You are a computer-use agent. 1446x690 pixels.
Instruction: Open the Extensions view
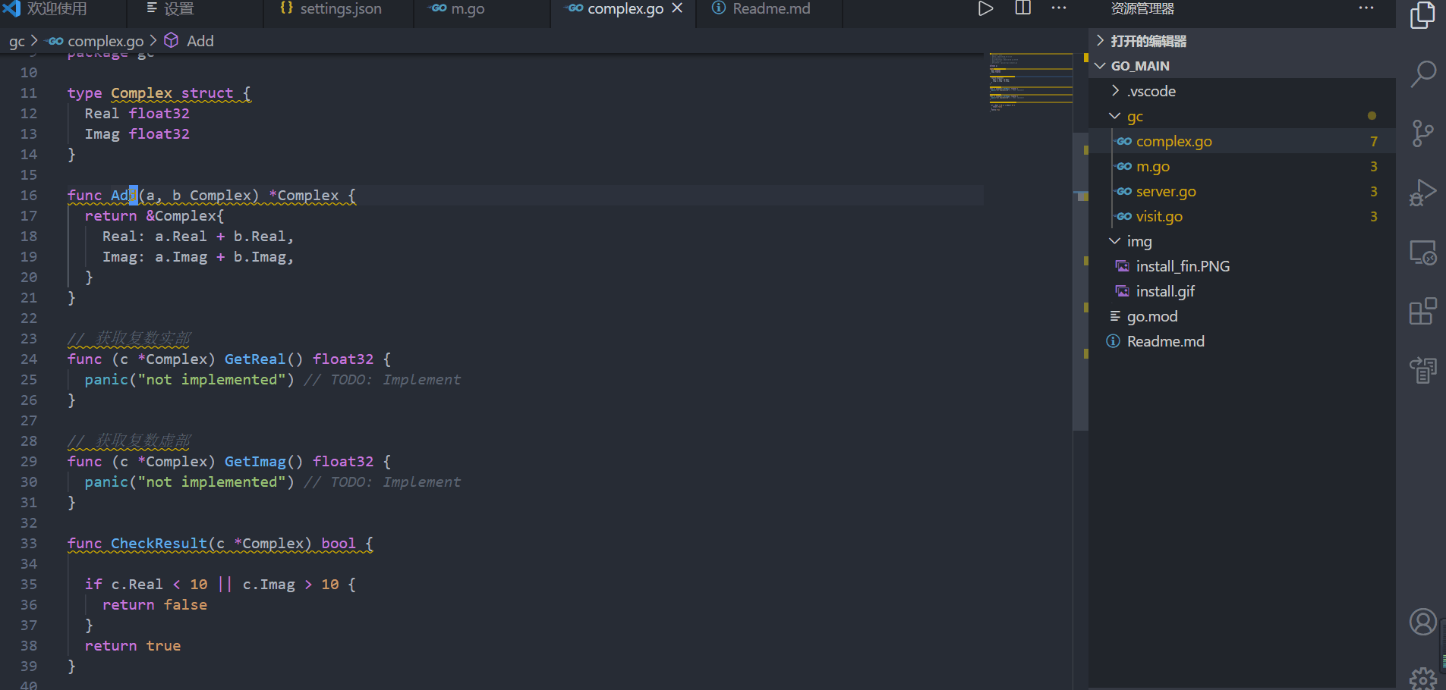pyautogui.click(x=1423, y=311)
